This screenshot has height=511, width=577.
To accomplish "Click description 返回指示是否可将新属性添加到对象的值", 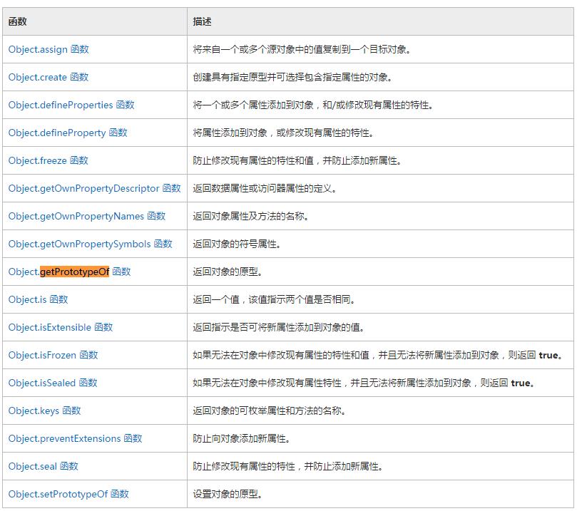I will click(x=279, y=327).
